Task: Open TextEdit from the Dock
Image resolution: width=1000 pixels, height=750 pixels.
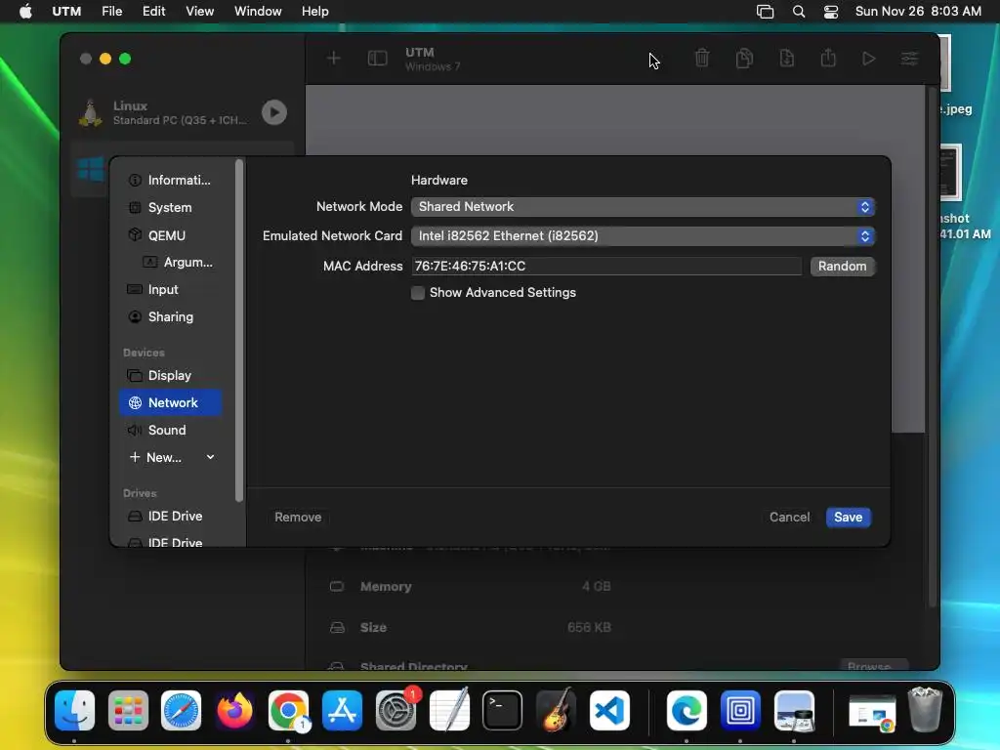Action: click(x=449, y=710)
